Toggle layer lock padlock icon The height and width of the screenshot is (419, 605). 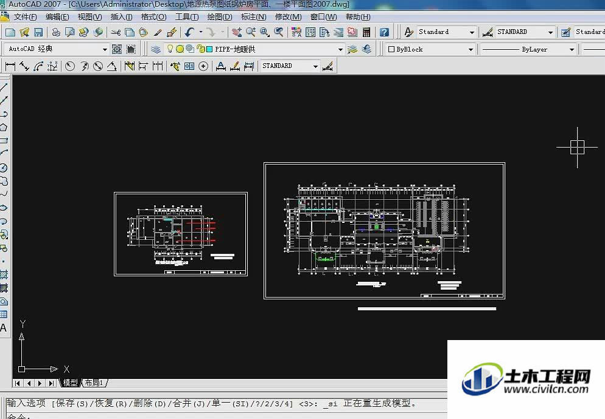point(201,49)
